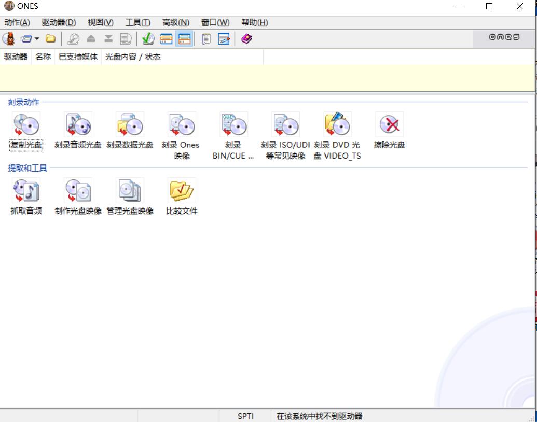Click the 已支持媒体 column header
Image resolution: width=537 pixels, height=422 pixels.
(78, 57)
